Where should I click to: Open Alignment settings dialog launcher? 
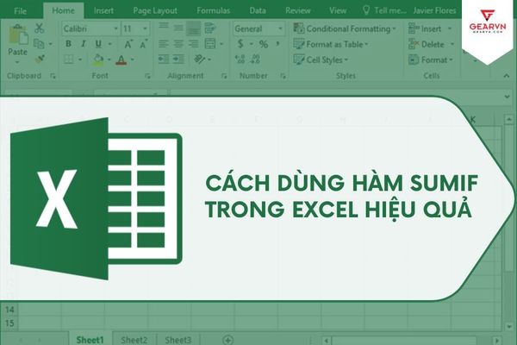[224, 76]
